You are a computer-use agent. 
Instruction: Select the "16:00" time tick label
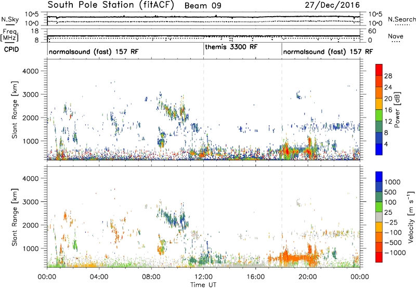(256, 277)
